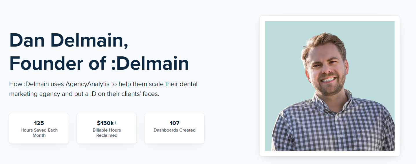Click the "107" statistic number
416x164 pixels.
175,123
